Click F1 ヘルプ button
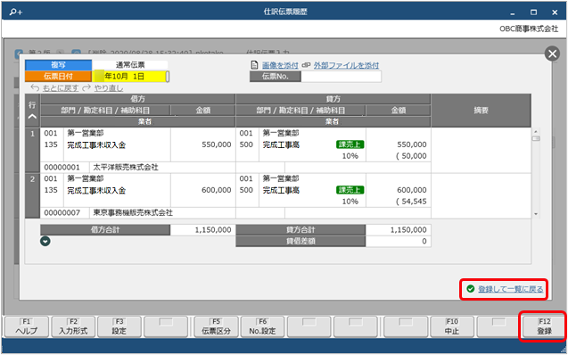The image size is (568, 355). click(x=27, y=326)
